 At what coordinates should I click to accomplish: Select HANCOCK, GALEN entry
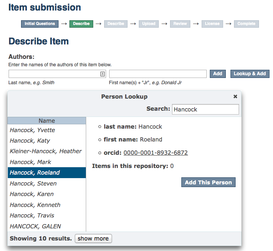pyautogui.click(x=35, y=226)
